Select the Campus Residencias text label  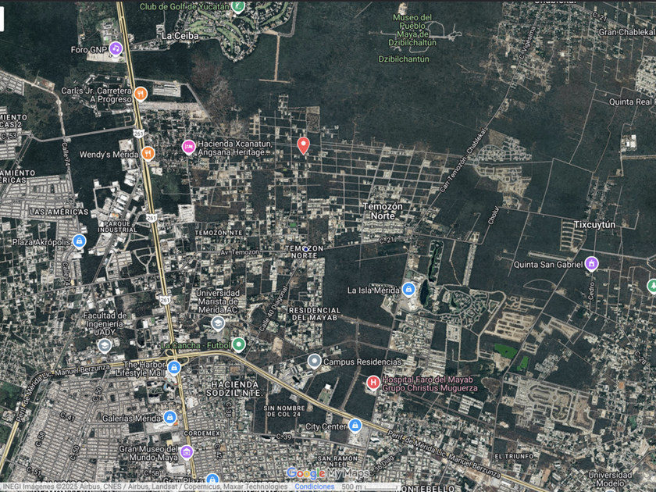(x=362, y=362)
